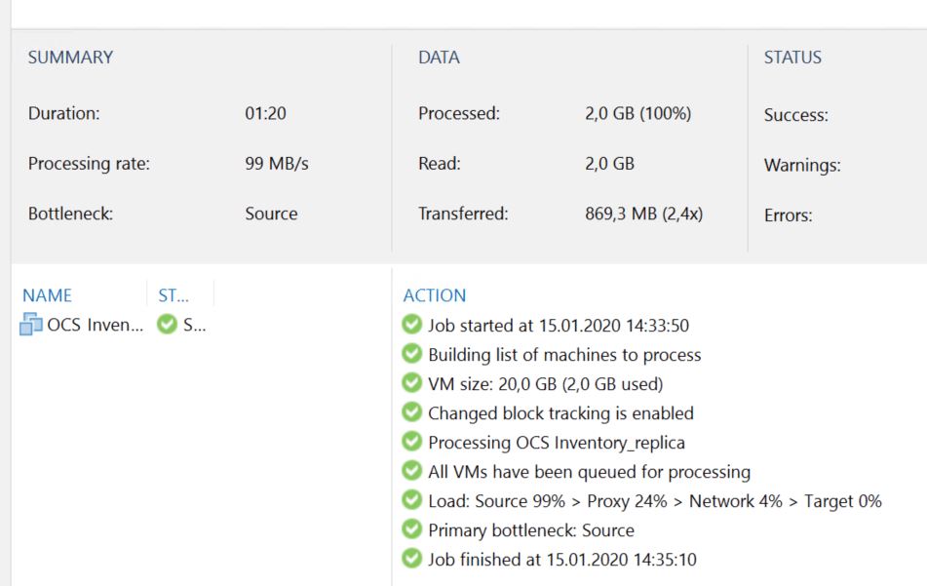Sort by the truncated ST... status column header
Viewport: 927px width, 586px height.
tap(173, 295)
